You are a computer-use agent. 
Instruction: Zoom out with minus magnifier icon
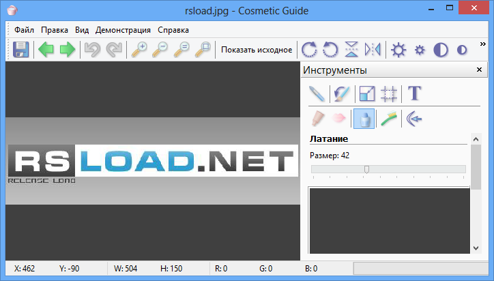(160, 50)
